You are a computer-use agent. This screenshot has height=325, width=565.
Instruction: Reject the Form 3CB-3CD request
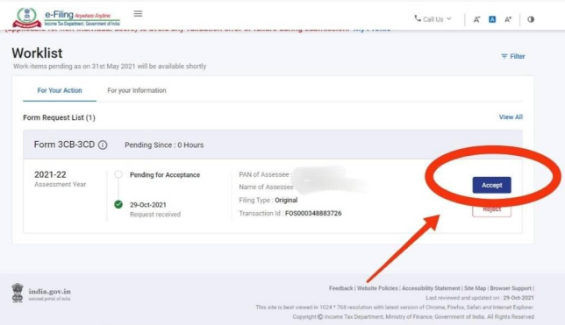pyautogui.click(x=491, y=209)
